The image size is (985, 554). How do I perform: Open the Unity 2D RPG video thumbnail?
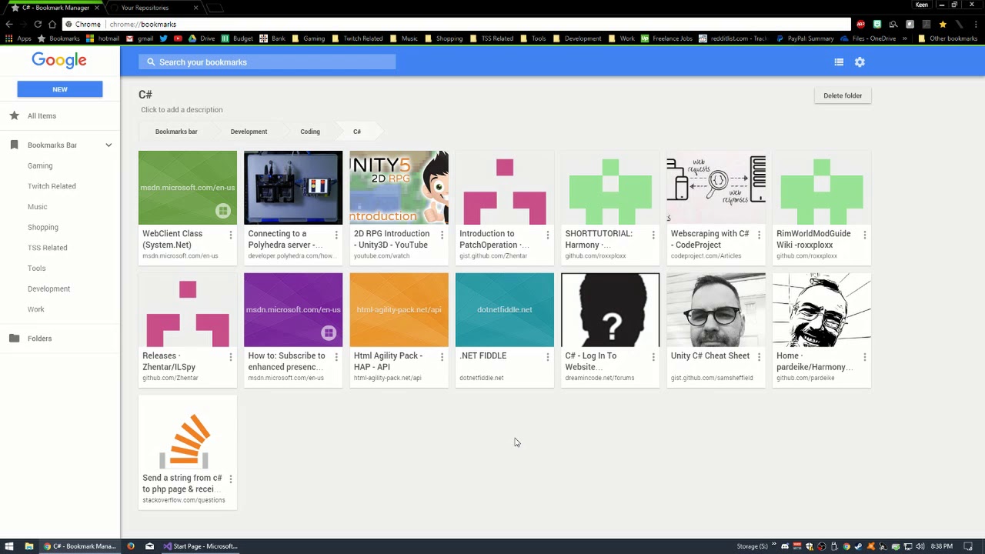[399, 188]
